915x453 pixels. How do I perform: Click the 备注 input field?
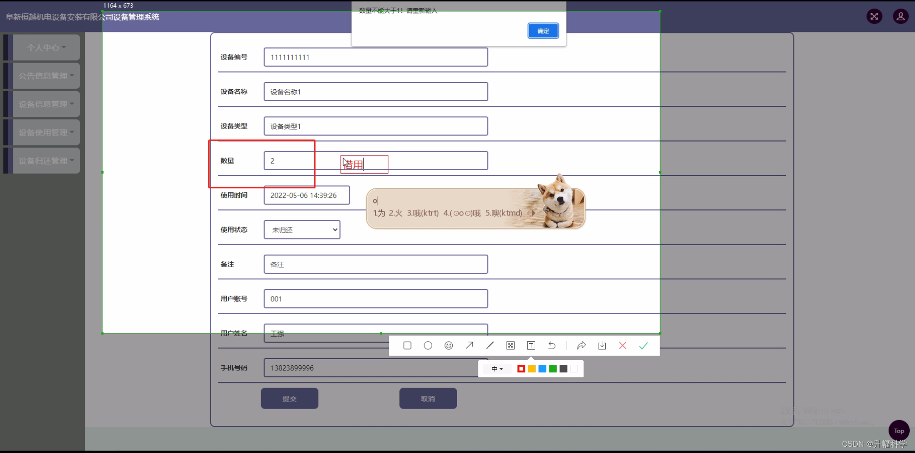coord(376,264)
